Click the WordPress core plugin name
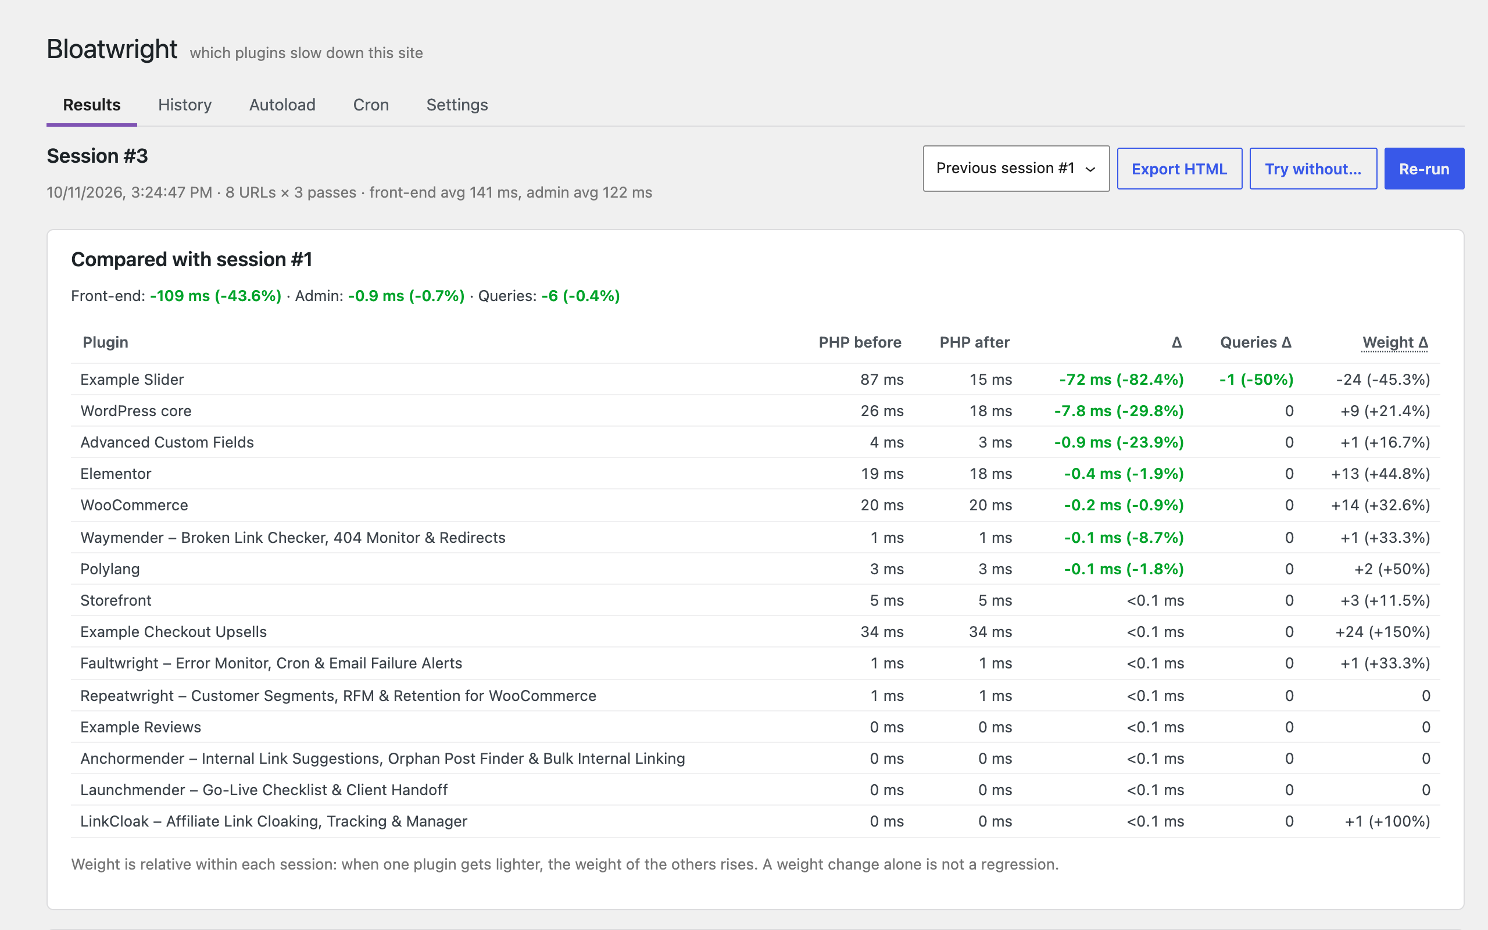 coord(136,411)
